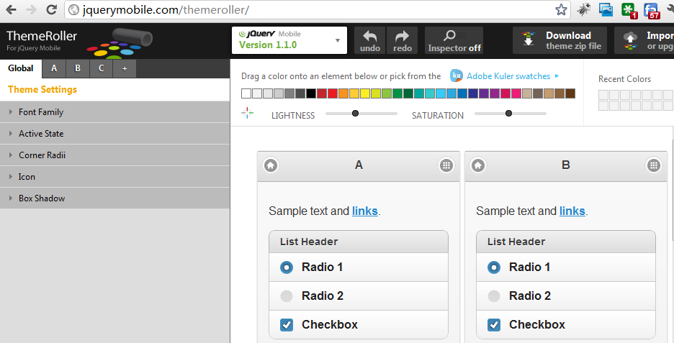The height and width of the screenshot is (343, 674).
Task: Expand the Icon settings section
Action: pyautogui.click(x=114, y=176)
